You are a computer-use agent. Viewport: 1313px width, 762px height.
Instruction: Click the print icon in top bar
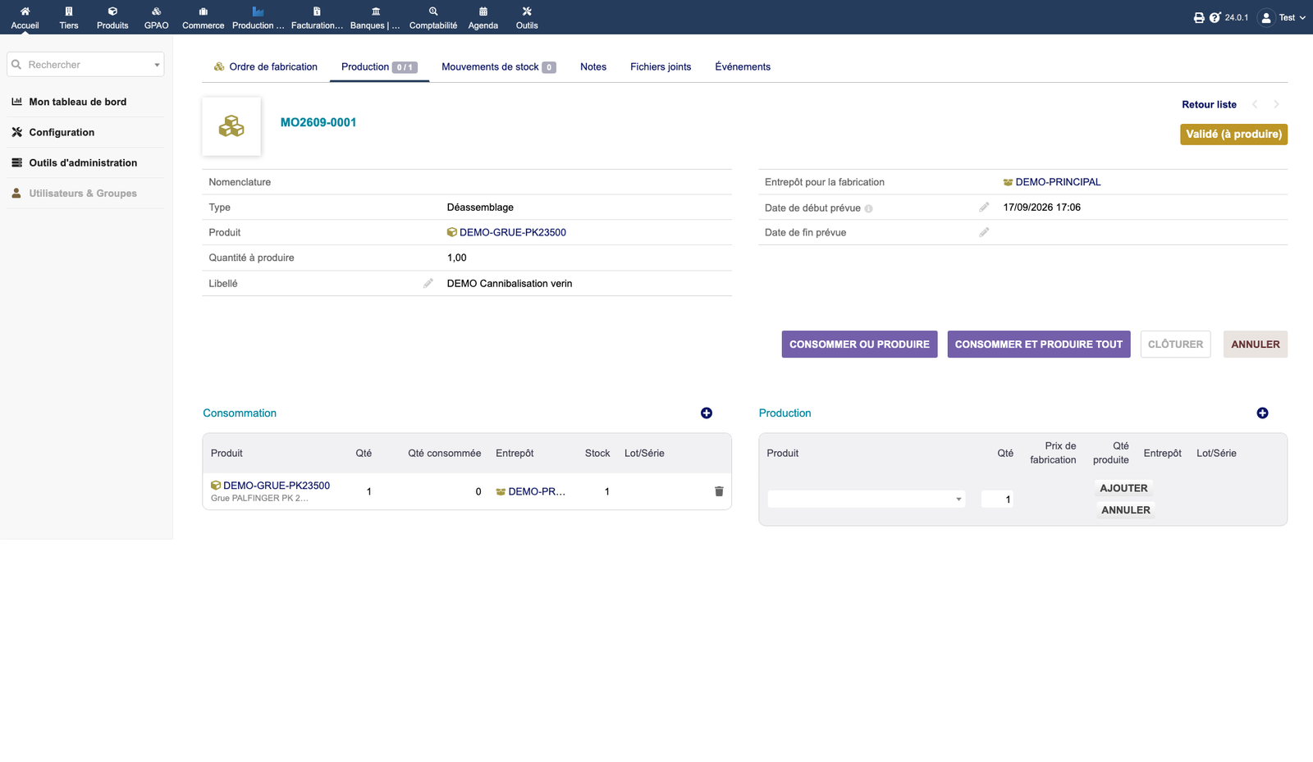1199,17
